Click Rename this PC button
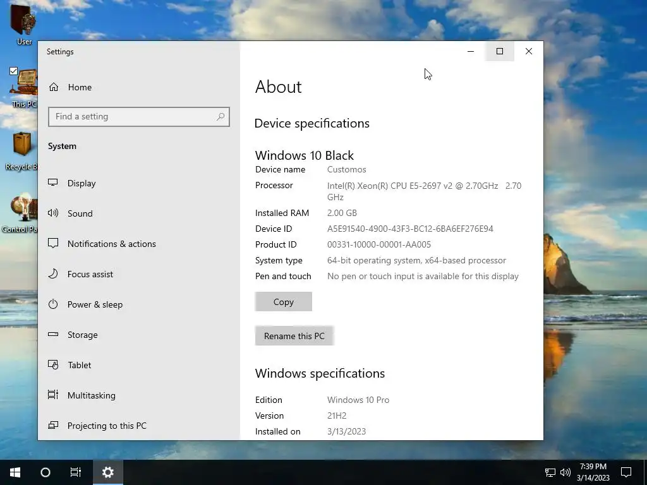This screenshot has width=647, height=485. coord(294,336)
